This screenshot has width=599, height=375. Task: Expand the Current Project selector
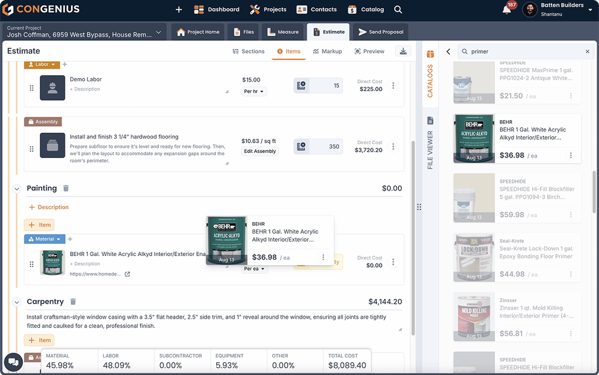coord(85,32)
